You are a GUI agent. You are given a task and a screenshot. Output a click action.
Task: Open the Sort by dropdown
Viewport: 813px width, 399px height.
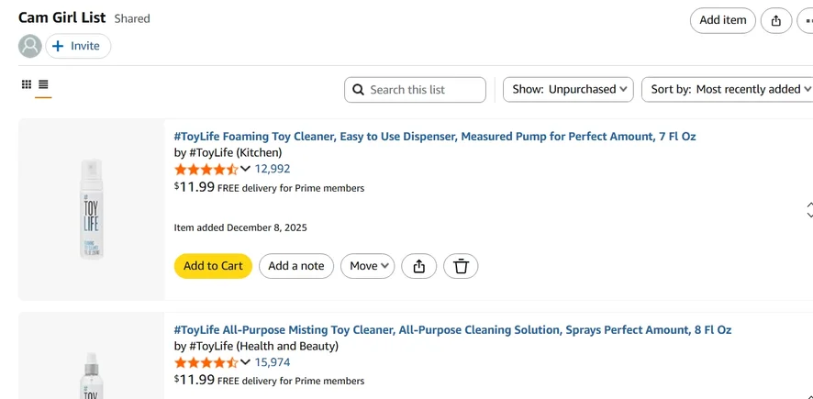729,90
